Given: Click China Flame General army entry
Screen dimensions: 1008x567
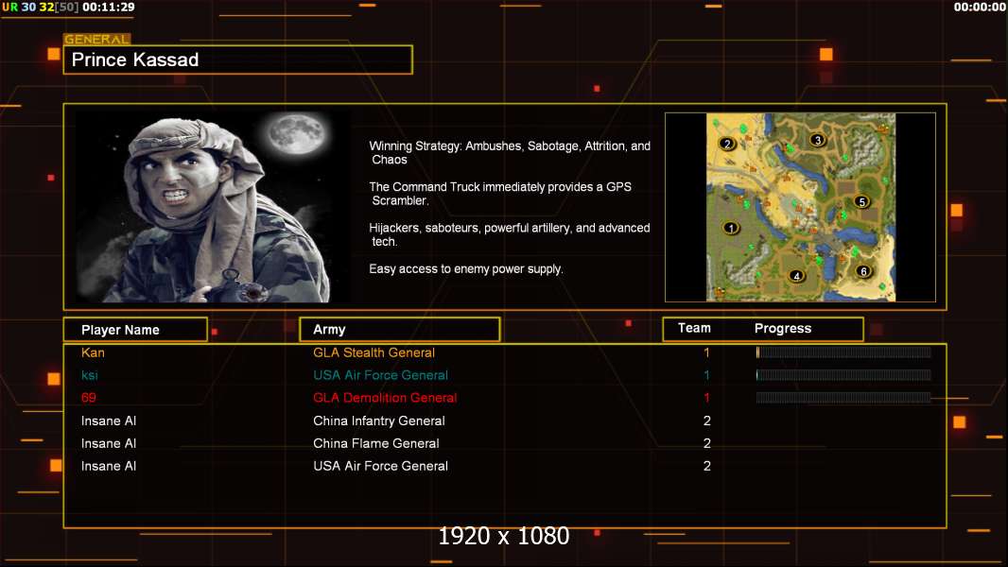Looking at the screenshot, I should coord(376,443).
